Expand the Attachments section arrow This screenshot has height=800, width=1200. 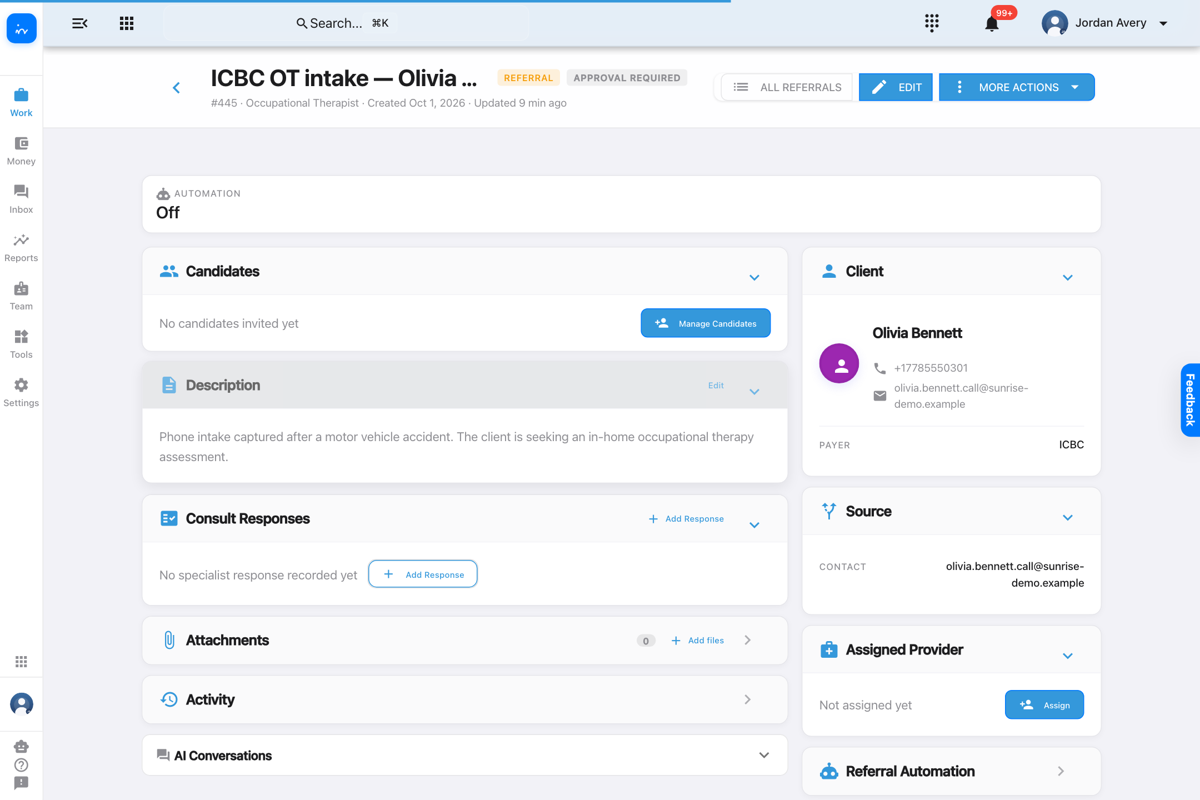[748, 640]
